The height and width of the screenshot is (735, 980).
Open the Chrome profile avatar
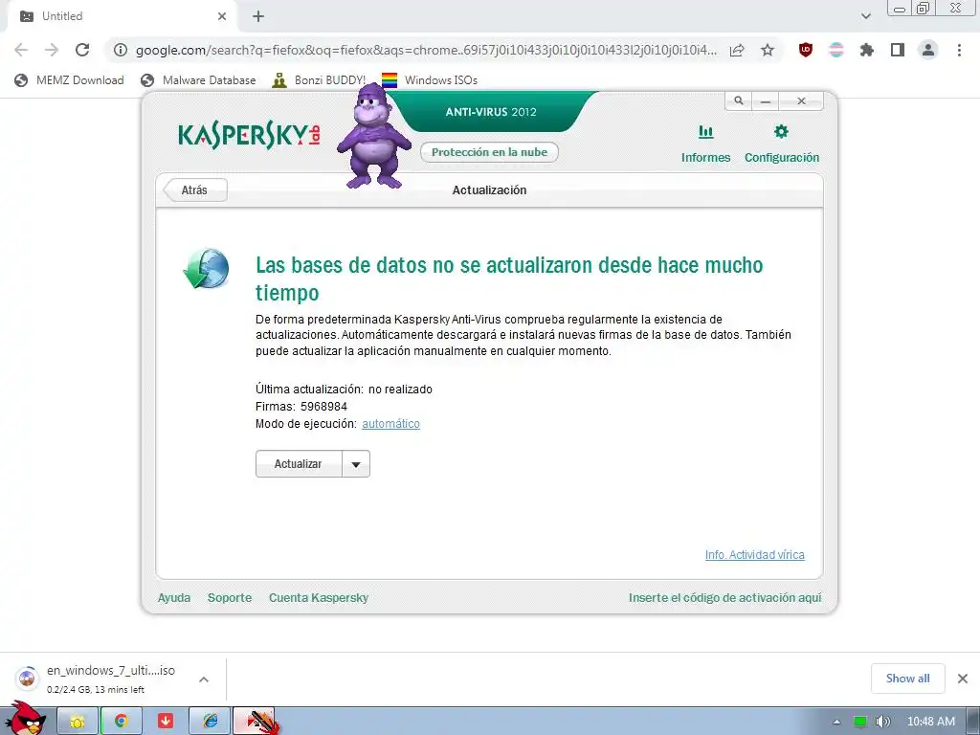pyautogui.click(x=928, y=50)
